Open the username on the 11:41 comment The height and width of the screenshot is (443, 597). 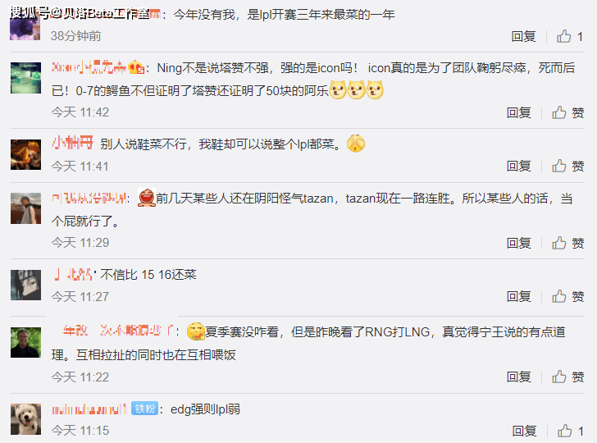pos(72,144)
